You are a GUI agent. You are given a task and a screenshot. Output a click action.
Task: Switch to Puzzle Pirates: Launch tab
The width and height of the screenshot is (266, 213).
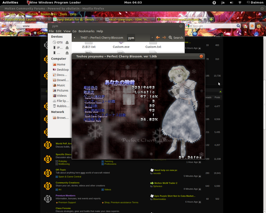click(26, 20)
